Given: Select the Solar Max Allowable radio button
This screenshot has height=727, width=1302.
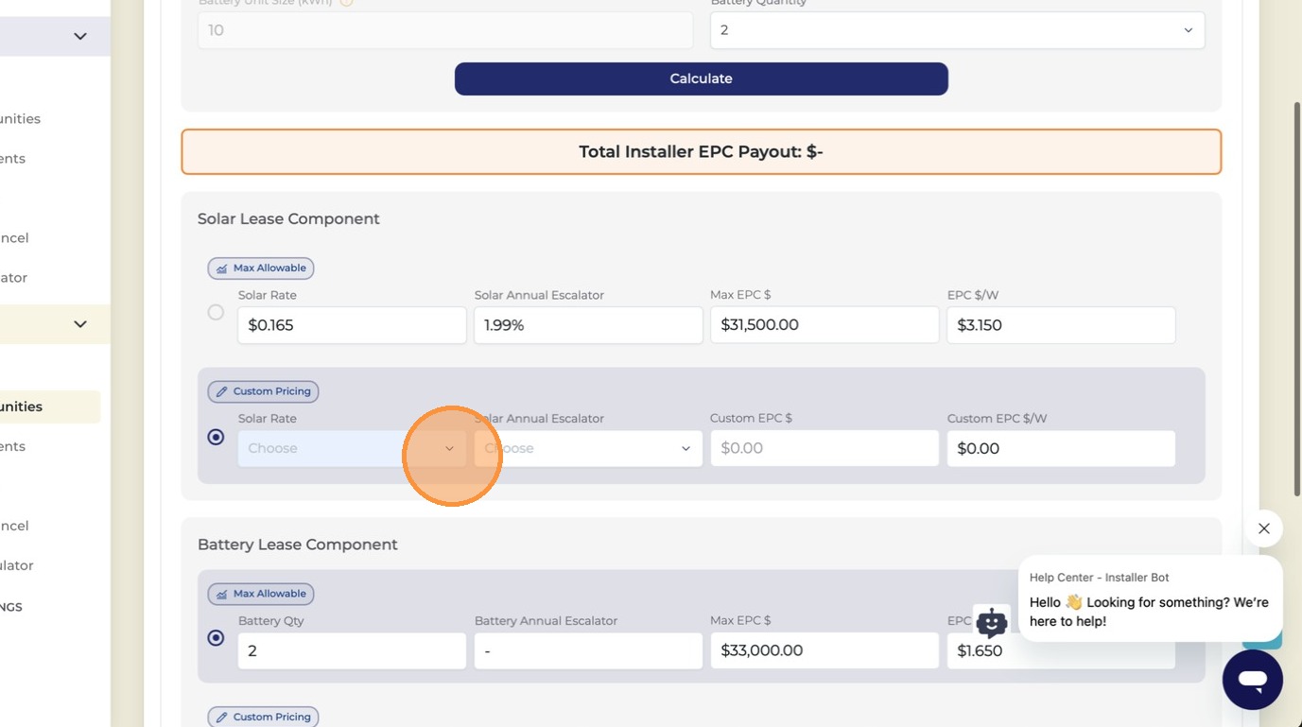Looking at the screenshot, I should pos(216,312).
